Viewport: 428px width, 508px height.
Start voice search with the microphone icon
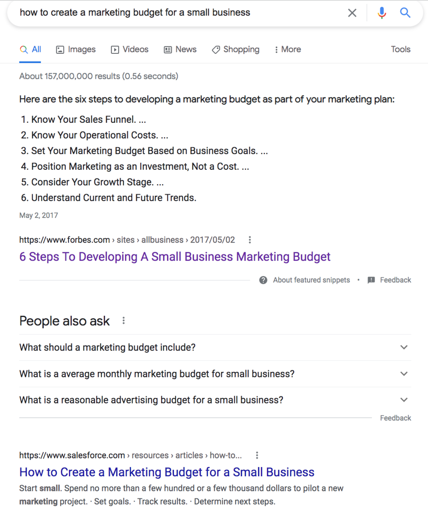click(x=382, y=13)
